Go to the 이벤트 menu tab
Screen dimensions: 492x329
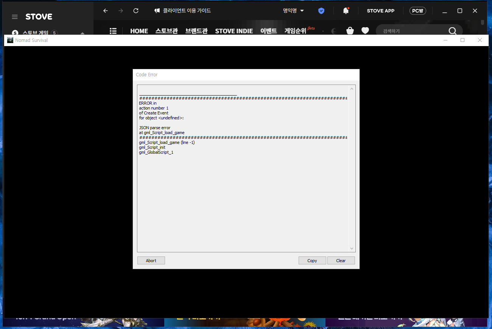268,31
